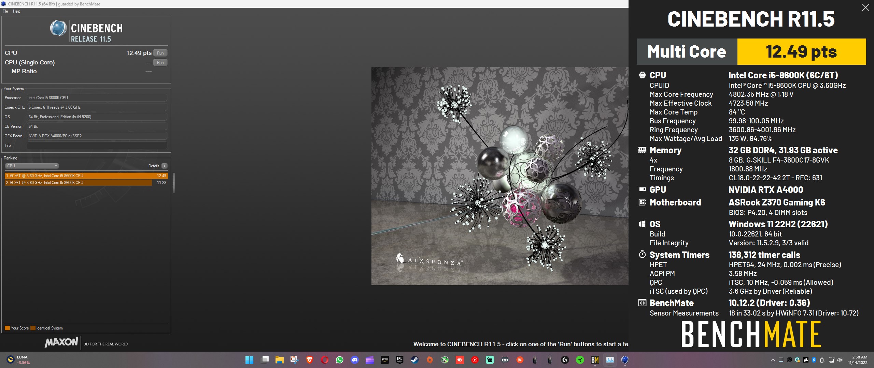Screen dimensions: 874x368
Task: Open the Help menu
Action: click(16, 11)
